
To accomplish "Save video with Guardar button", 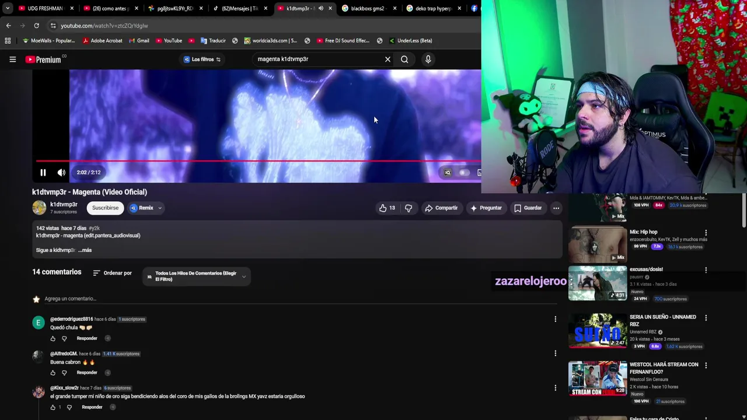I will pos(528,208).
